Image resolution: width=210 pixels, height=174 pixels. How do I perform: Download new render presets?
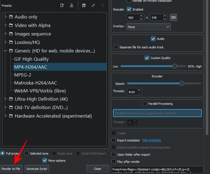[72, 5]
